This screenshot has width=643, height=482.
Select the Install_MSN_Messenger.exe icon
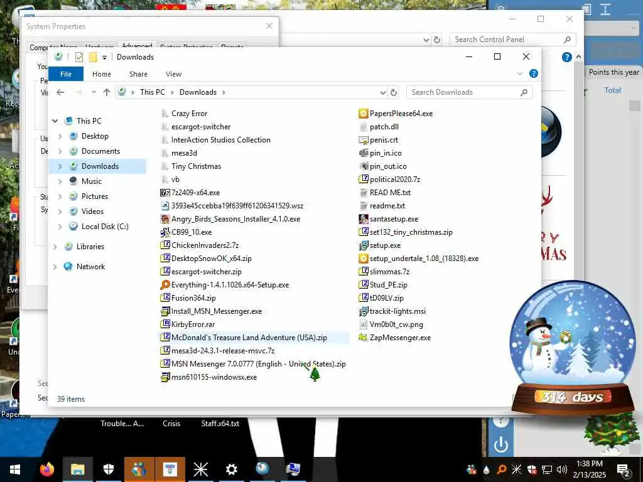[x=165, y=311]
